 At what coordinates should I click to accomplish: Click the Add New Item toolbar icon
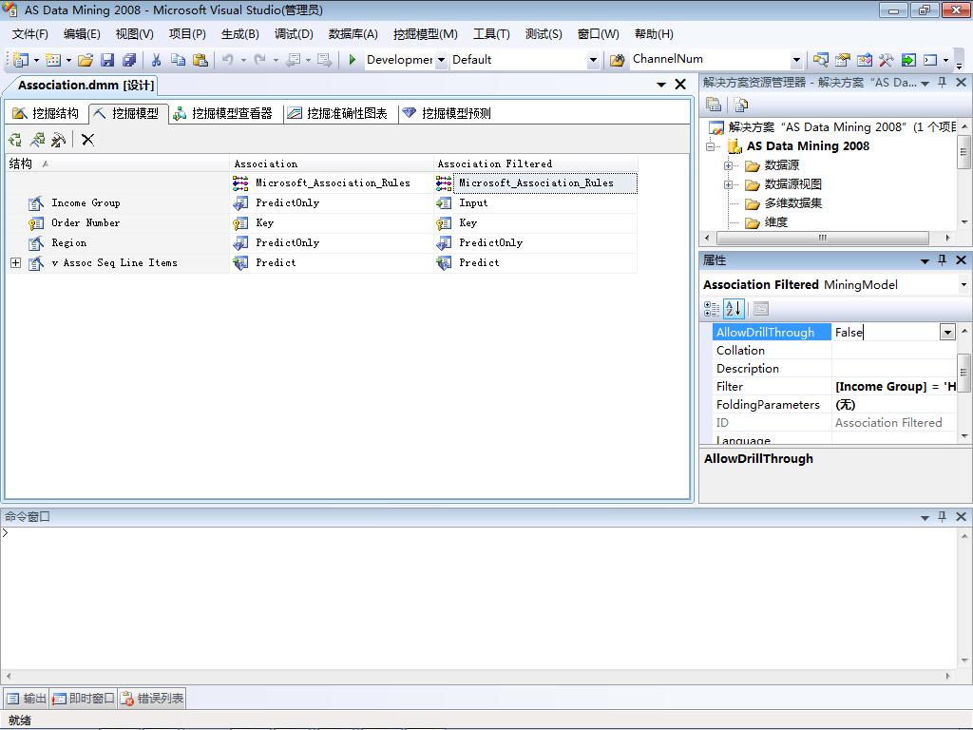pos(53,60)
